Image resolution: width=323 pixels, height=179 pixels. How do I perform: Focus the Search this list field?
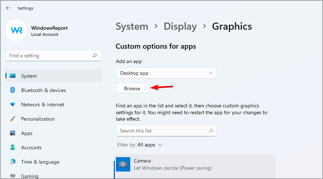coord(166,131)
